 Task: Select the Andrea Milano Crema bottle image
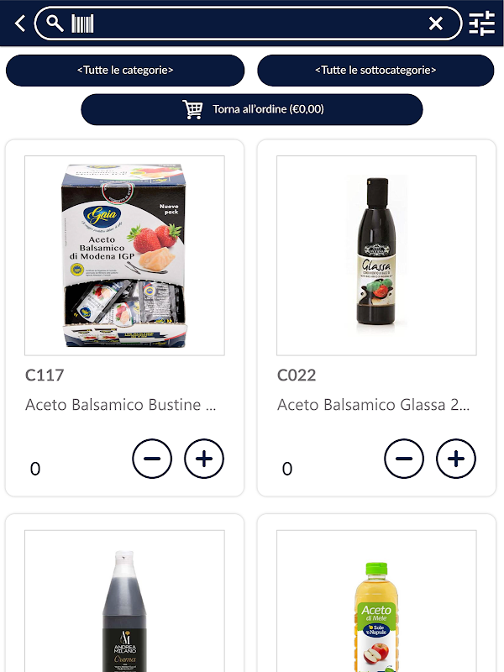click(124, 601)
